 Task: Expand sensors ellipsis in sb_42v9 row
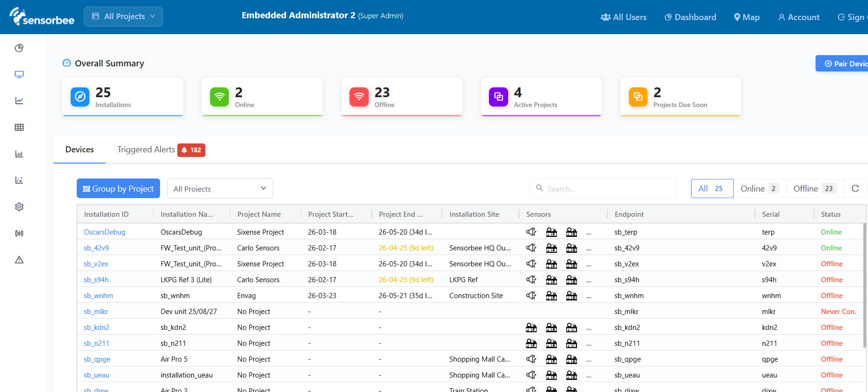[x=589, y=249]
